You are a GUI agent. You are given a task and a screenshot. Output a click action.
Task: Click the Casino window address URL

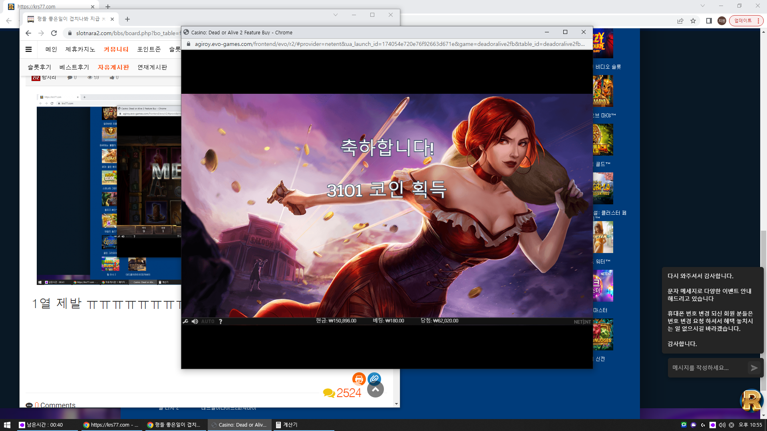[389, 44]
